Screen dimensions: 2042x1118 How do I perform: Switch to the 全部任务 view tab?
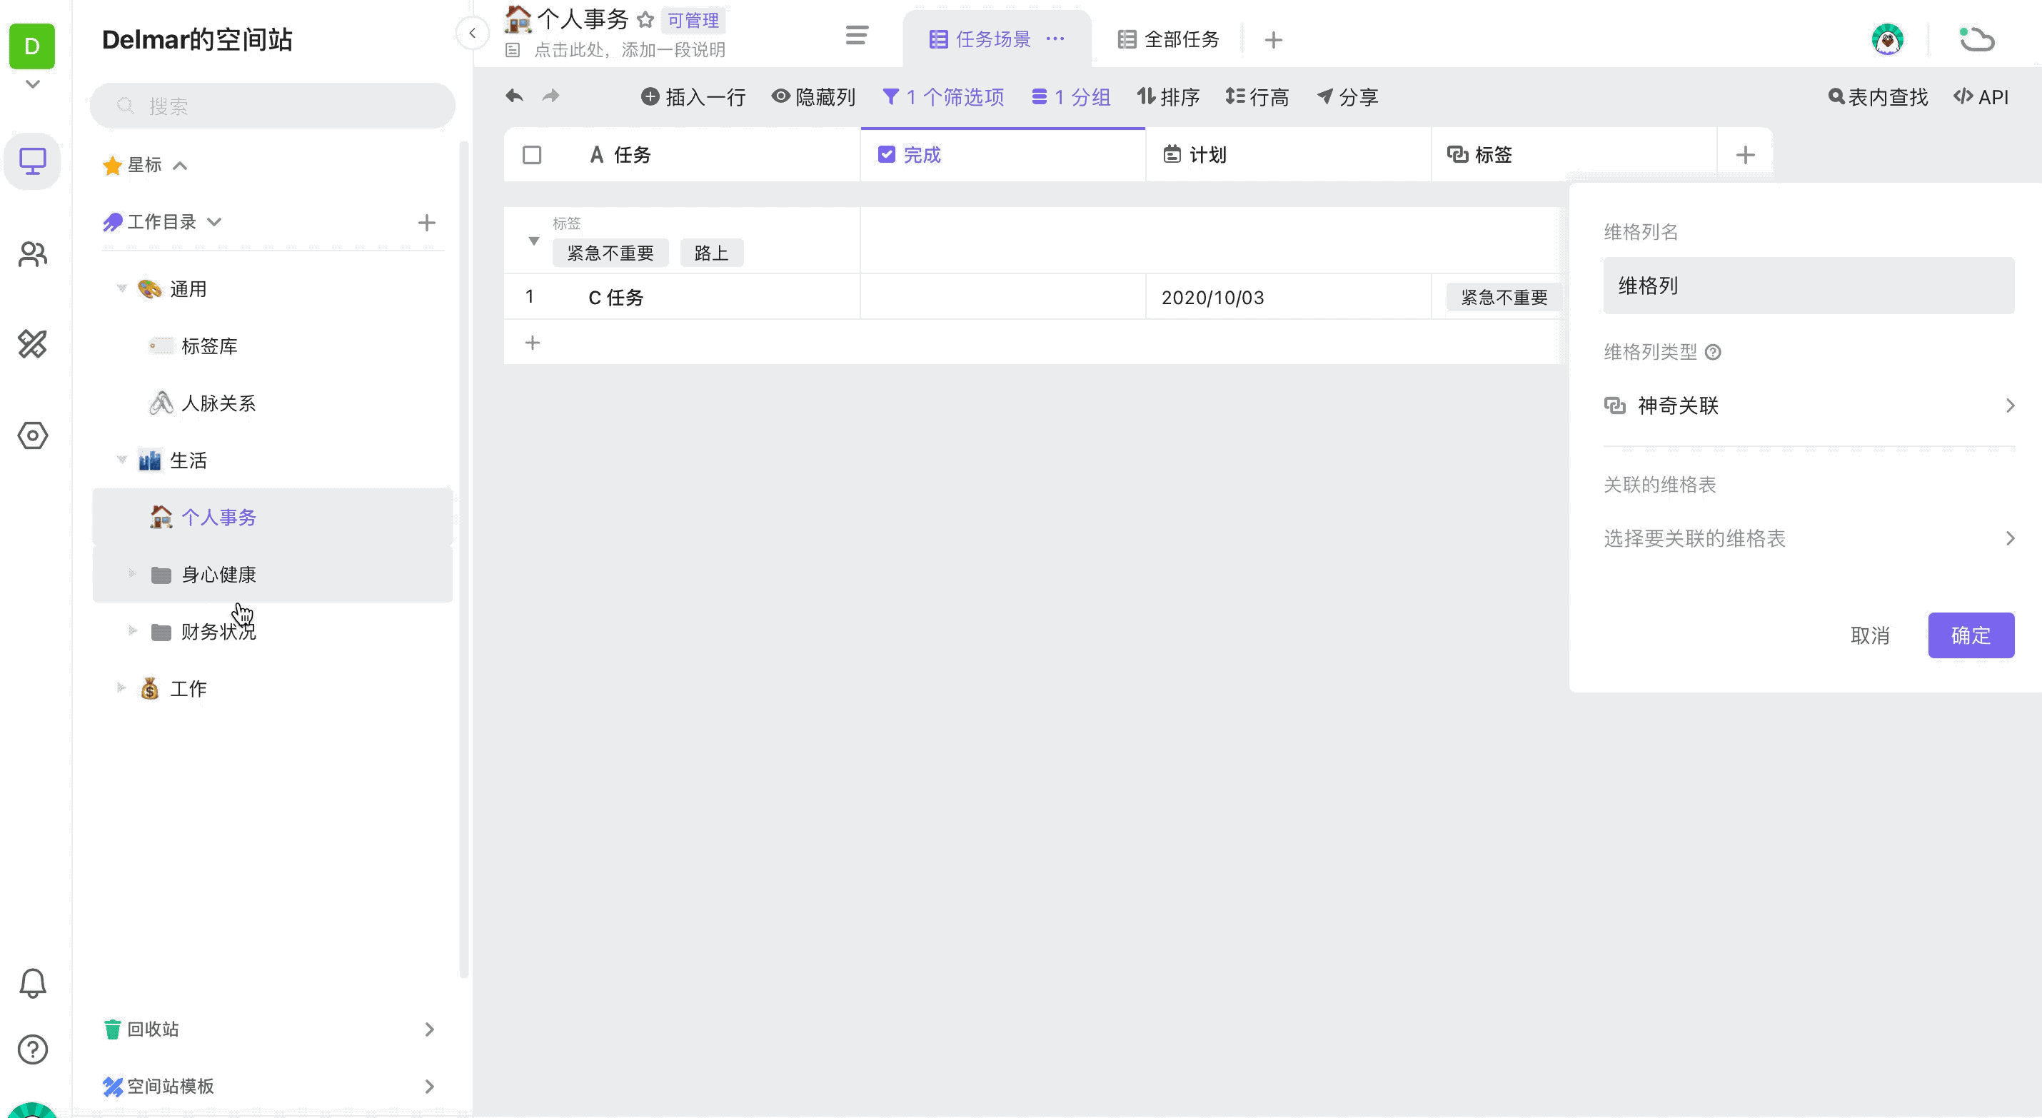coord(1169,39)
